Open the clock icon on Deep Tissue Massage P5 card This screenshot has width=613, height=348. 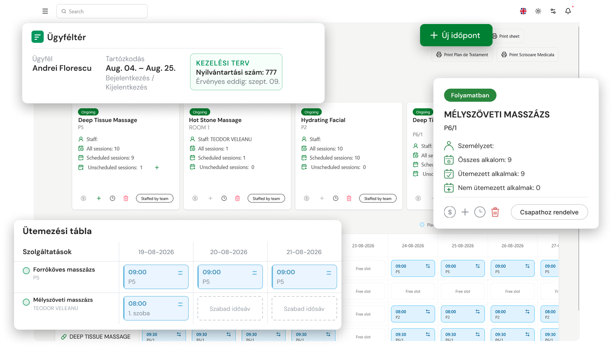click(112, 198)
